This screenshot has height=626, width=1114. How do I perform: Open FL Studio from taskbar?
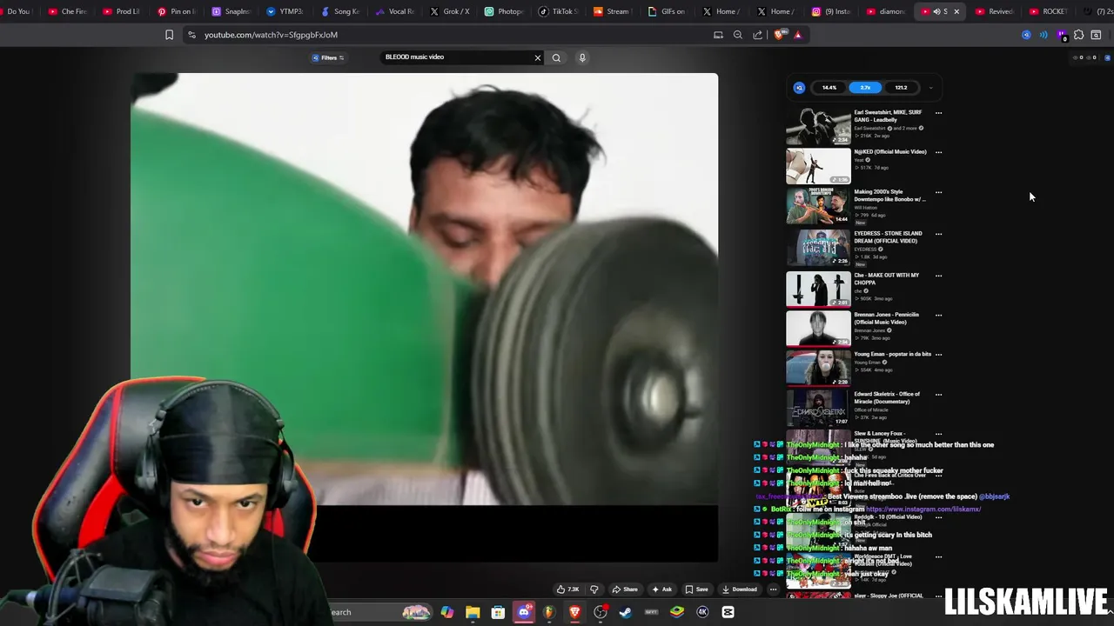click(549, 612)
